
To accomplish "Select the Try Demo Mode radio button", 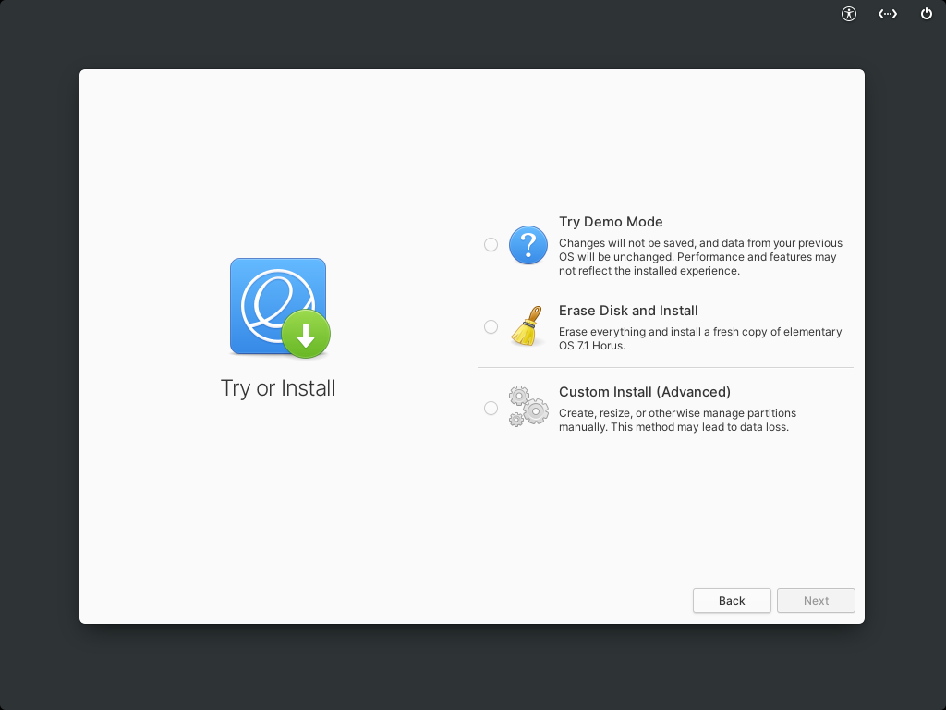I will point(491,244).
